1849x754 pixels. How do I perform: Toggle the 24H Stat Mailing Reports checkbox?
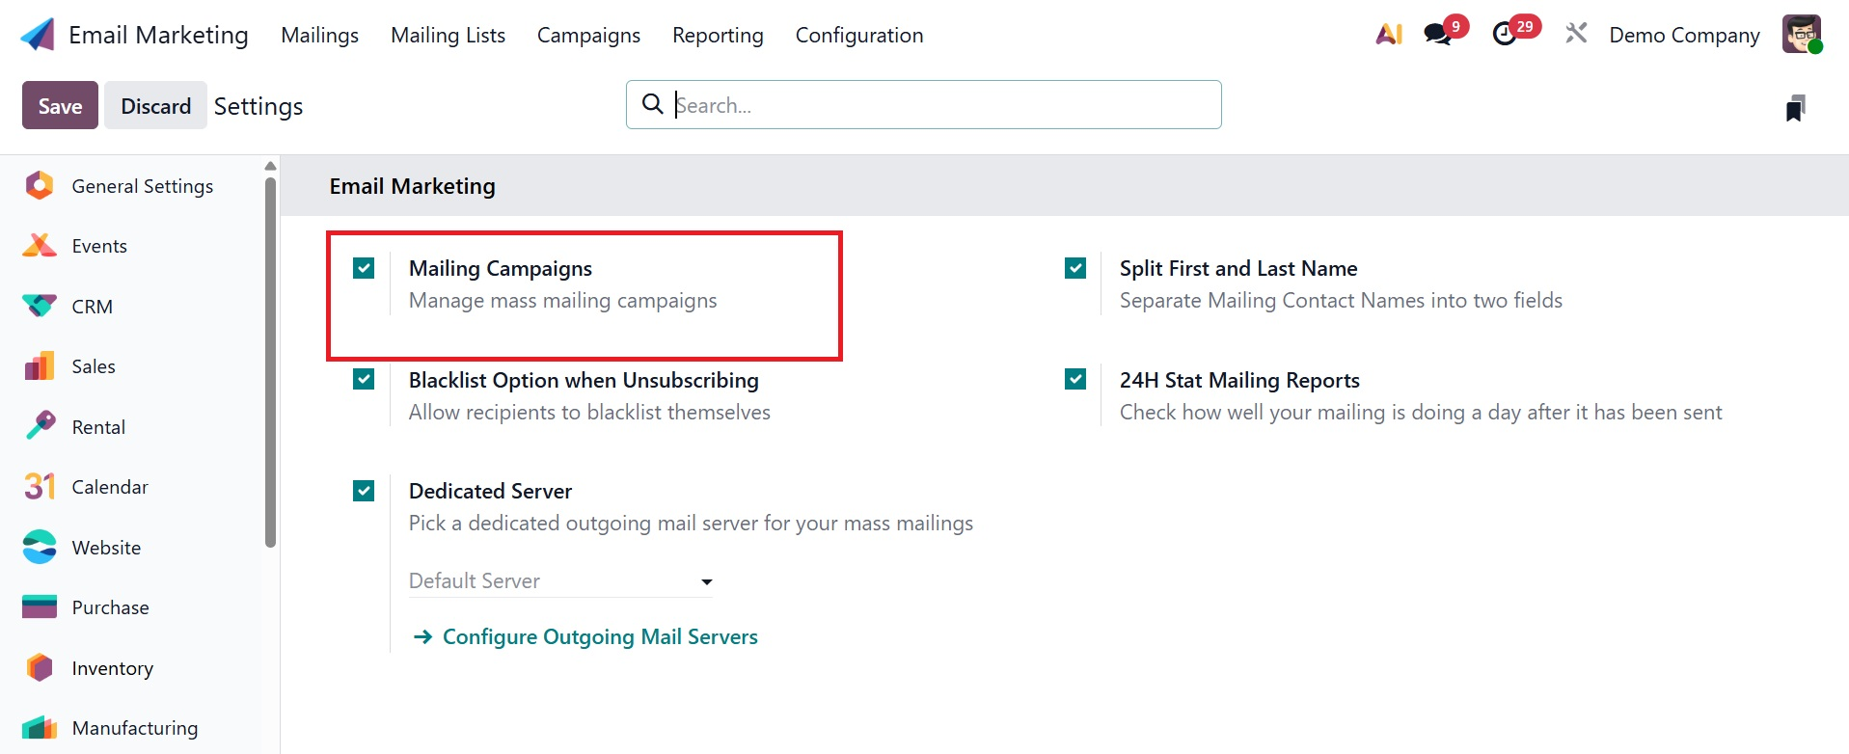coord(1075,379)
